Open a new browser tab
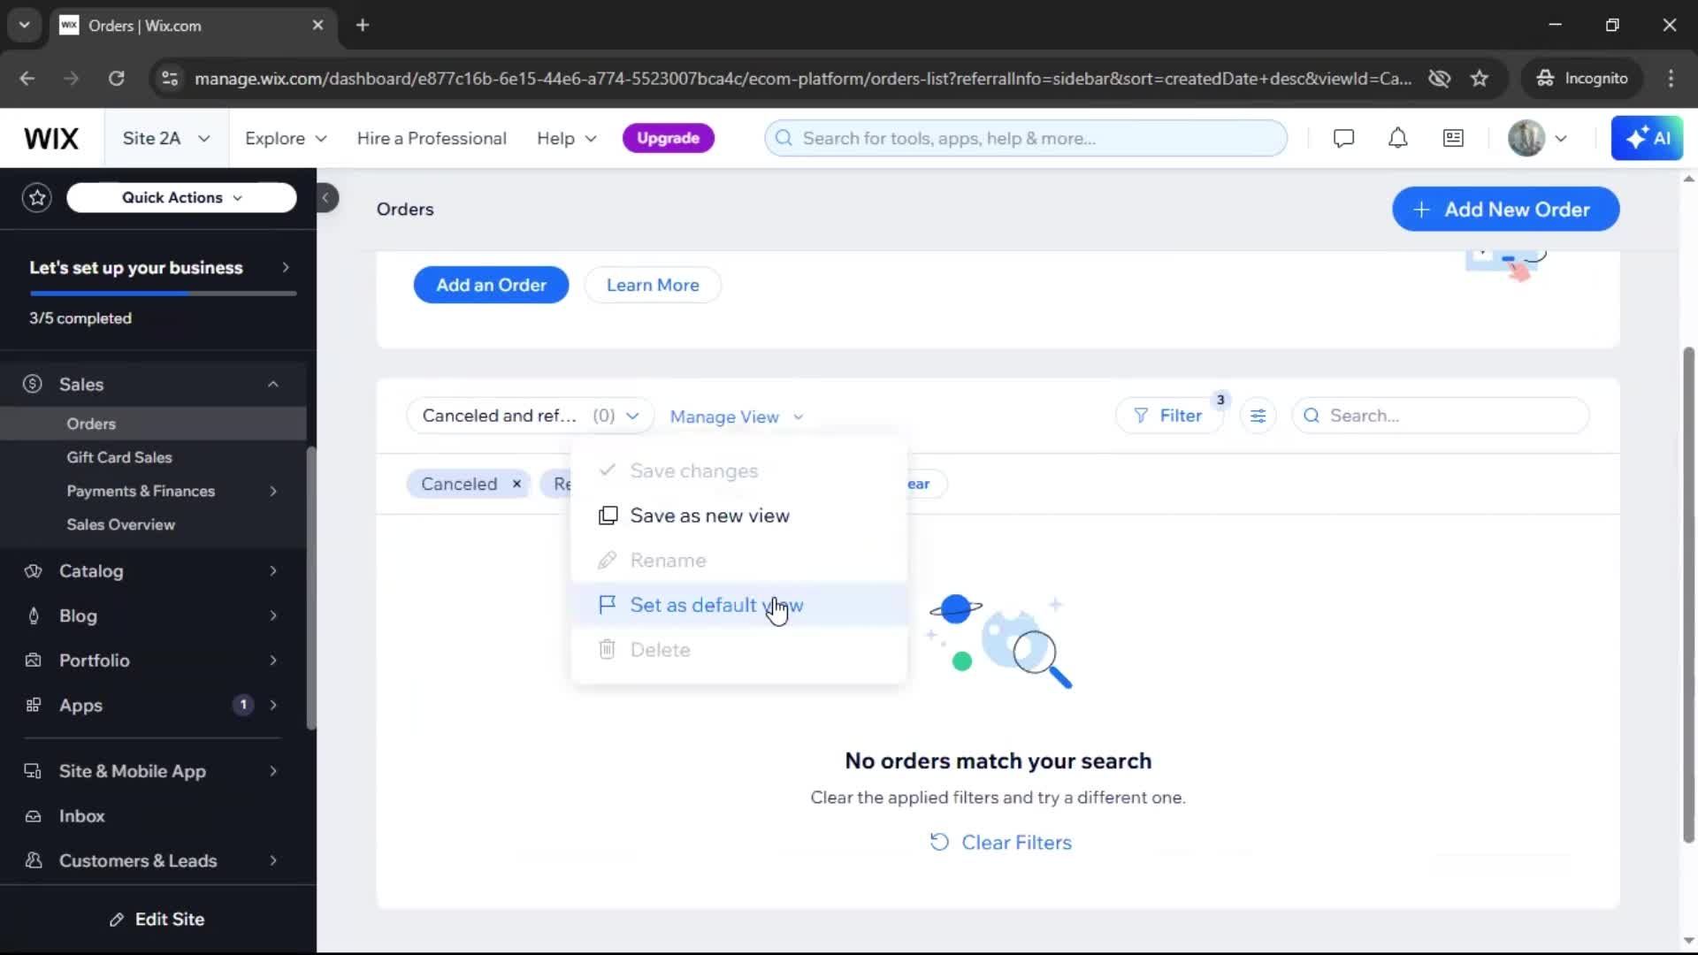Viewport: 1698px width, 955px height. click(x=363, y=26)
